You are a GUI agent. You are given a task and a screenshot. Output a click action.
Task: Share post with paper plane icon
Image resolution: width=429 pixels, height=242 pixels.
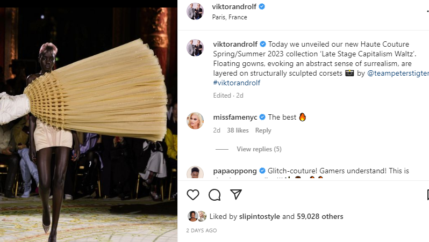tap(236, 194)
